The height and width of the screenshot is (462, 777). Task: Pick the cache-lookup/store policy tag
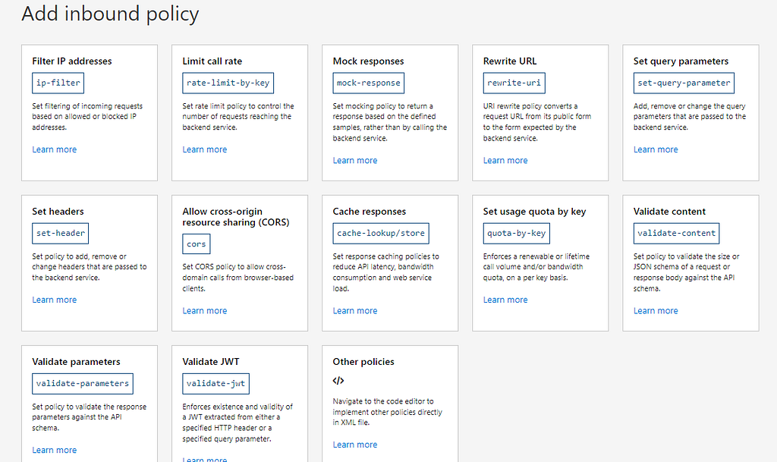point(381,233)
